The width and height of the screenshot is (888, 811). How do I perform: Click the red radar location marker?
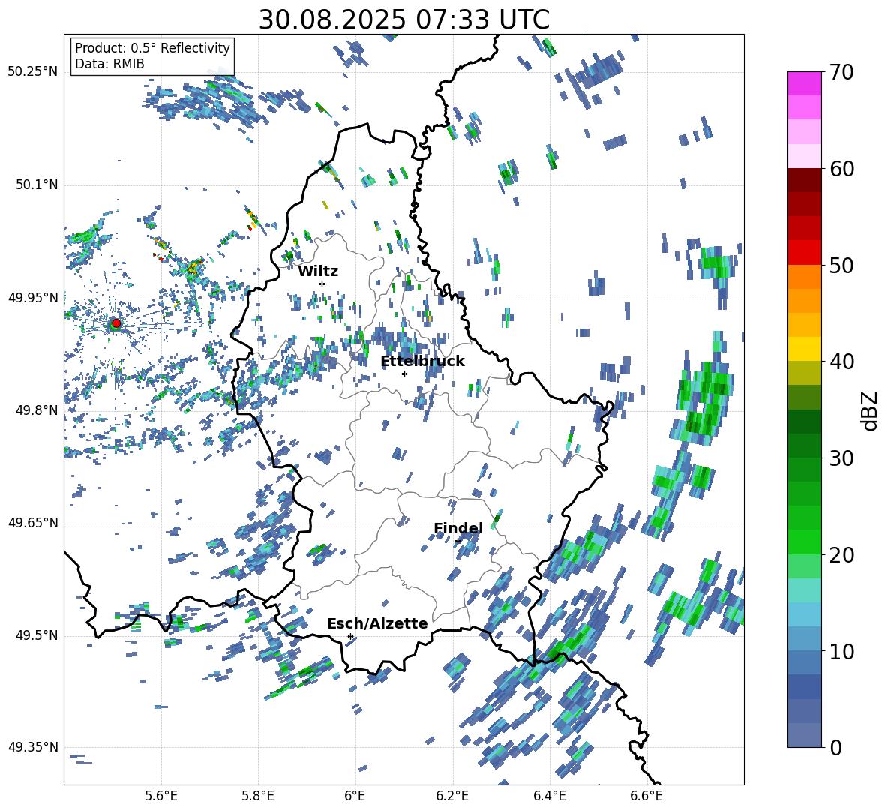pos(115,323)
